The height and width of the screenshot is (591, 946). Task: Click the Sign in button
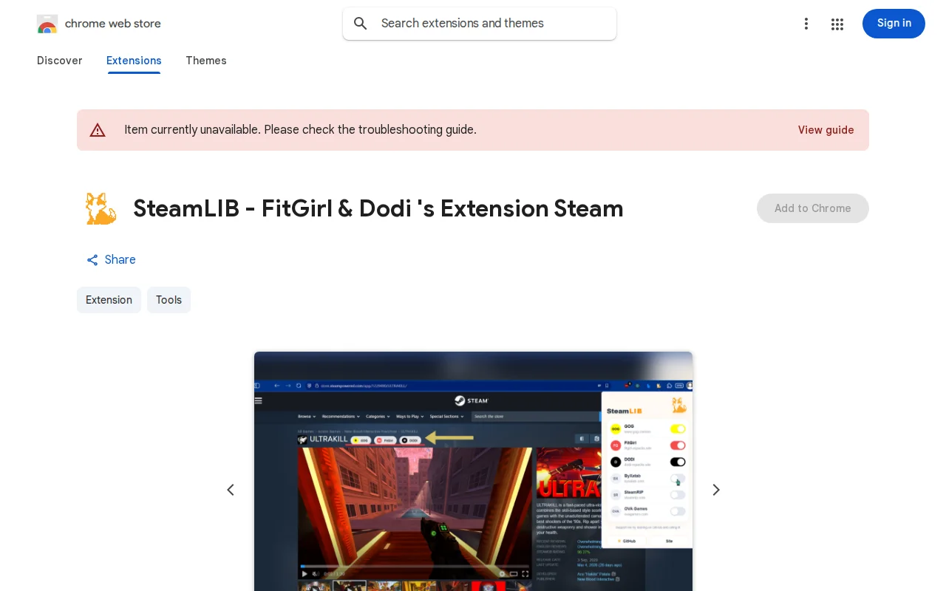coord(894,24)
